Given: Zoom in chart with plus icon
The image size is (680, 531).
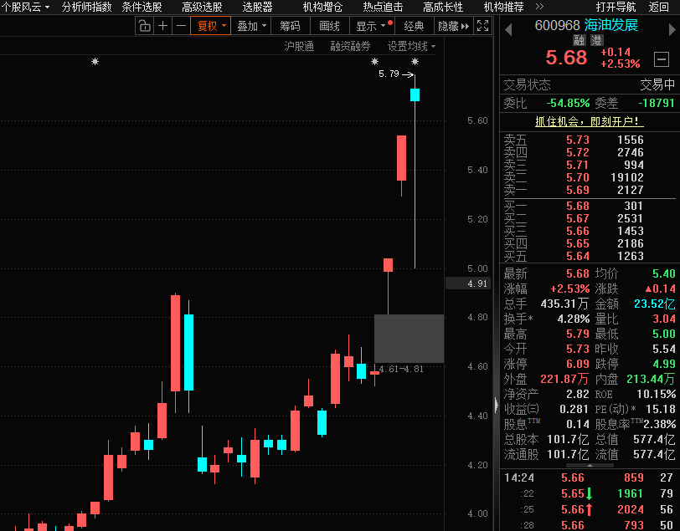Looking at the screenshot, I should pos(162,26).
